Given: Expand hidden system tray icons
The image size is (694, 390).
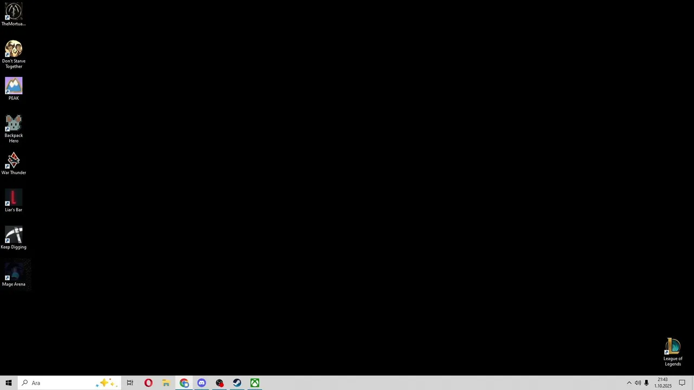Looking at the screenshot, I should [x=629, y=383].
